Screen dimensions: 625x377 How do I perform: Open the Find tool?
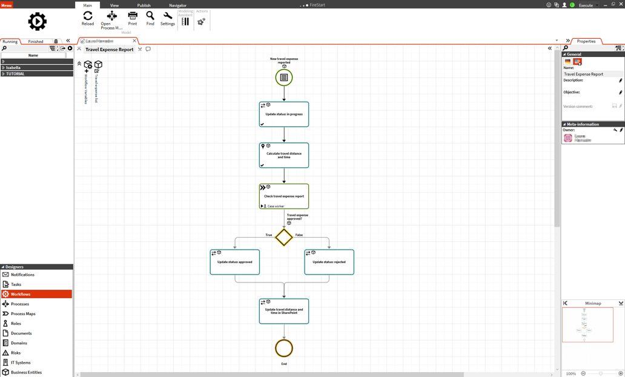[x=150, y=18]
